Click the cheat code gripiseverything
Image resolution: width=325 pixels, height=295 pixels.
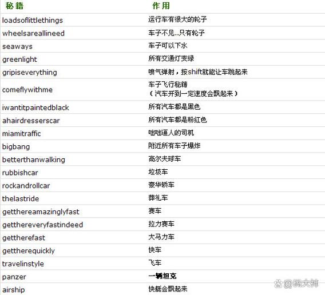point(30,73)
